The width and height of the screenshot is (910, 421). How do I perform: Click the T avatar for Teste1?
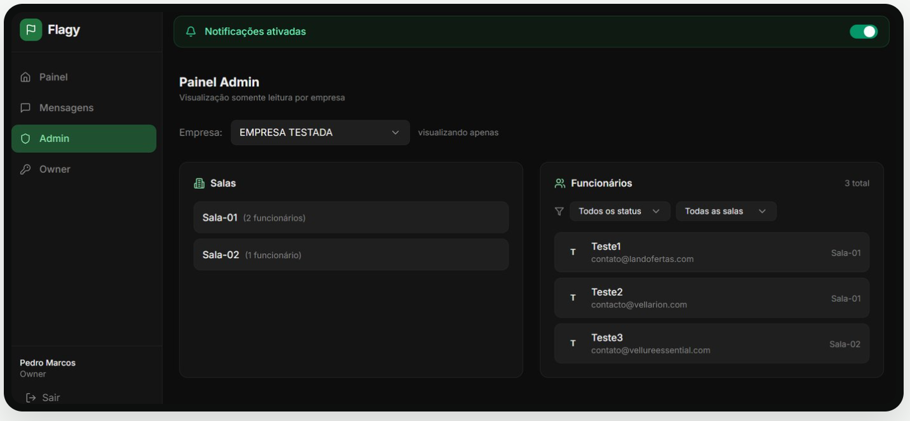point(573,252)
